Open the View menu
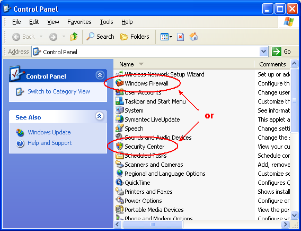This screenshot has width=301, height=231. point(53,22)
